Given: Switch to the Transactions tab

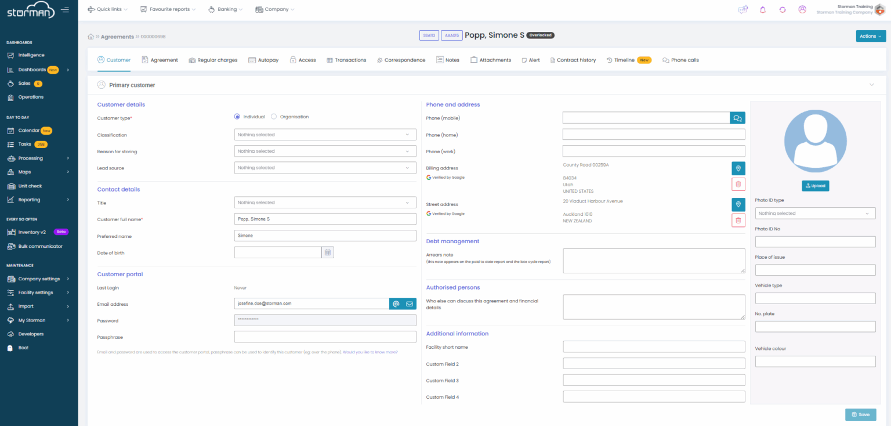Looking at the screenshot, I should coord(346,60).
